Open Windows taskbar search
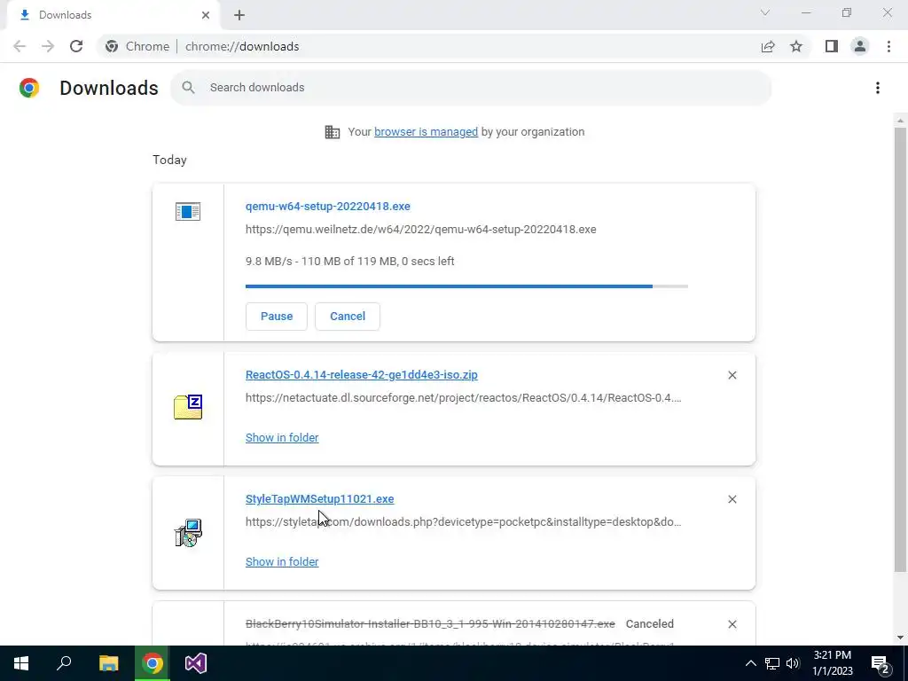Screen dimensions: 908x681 [64, 663]
